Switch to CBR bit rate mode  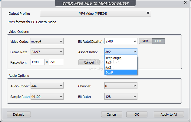coord(158,41)
